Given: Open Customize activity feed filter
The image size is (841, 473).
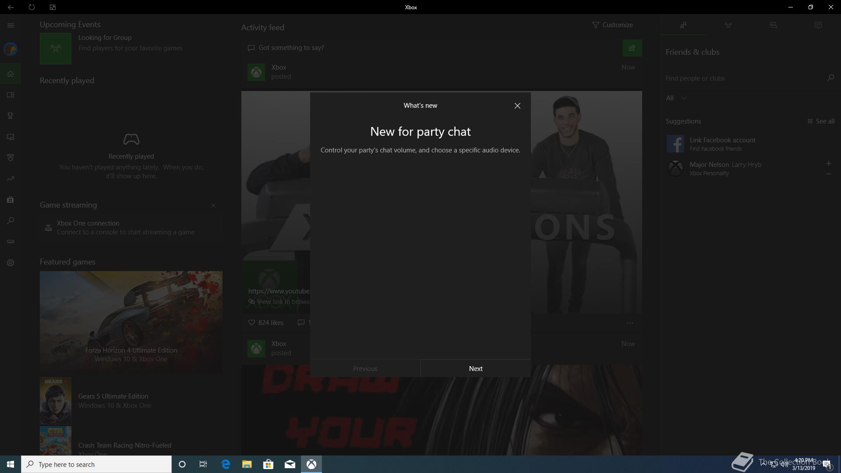Looking at the screenshot, I should pos(612,25).
